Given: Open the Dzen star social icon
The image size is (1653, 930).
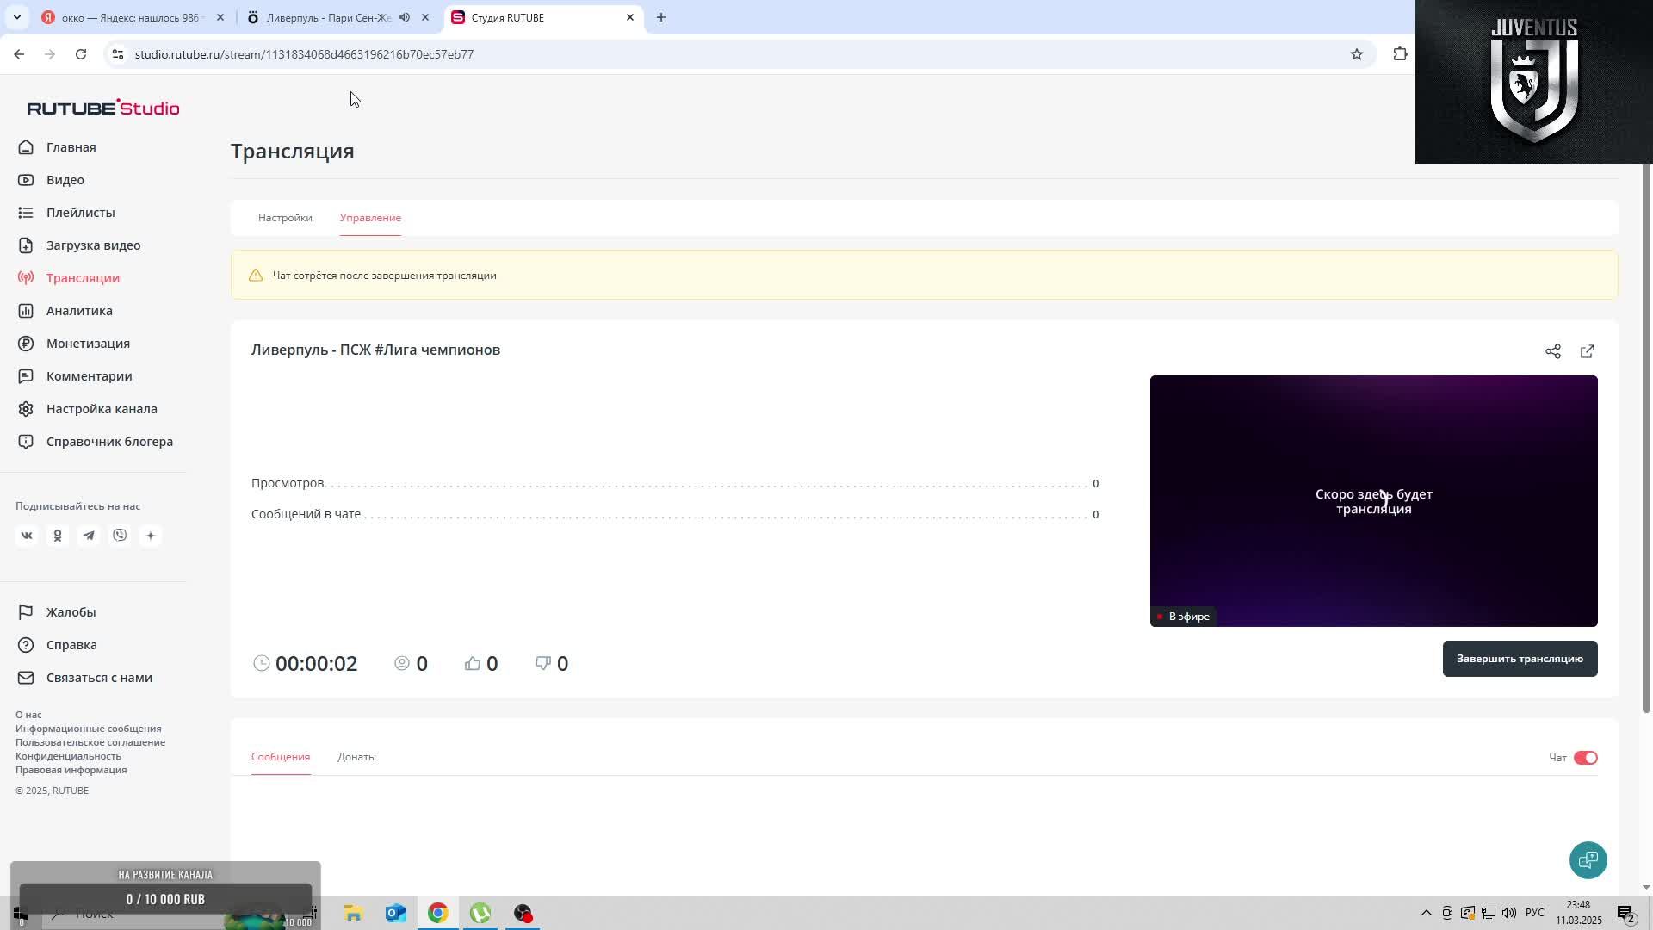Looking at the screenshot, I should [151, 536].
